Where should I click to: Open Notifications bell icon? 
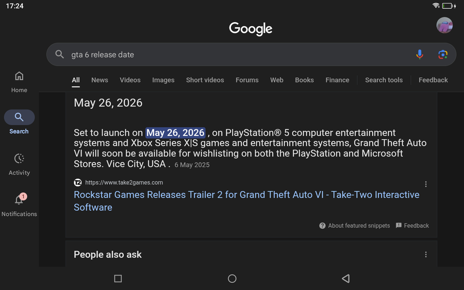tap(19, 200)
